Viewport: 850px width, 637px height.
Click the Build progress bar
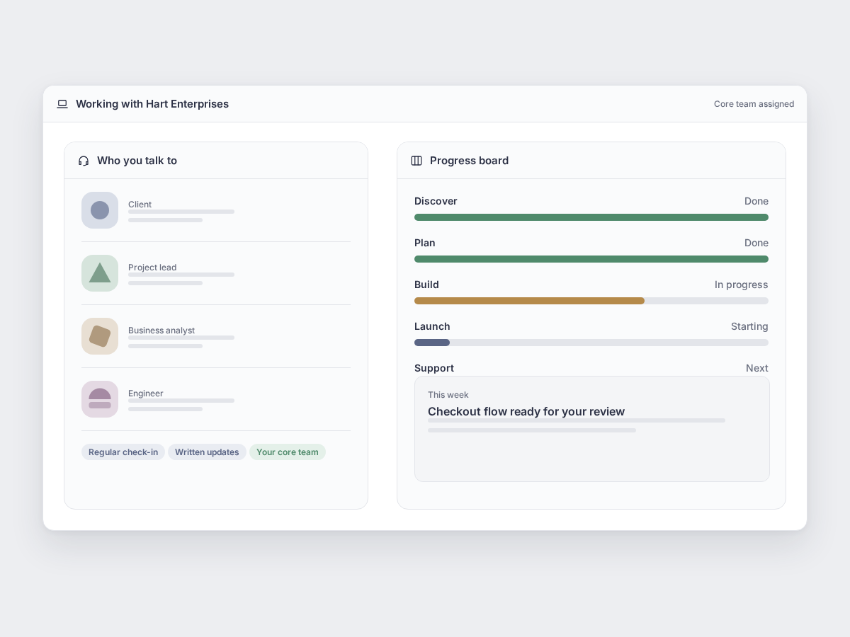pos(591,301)
